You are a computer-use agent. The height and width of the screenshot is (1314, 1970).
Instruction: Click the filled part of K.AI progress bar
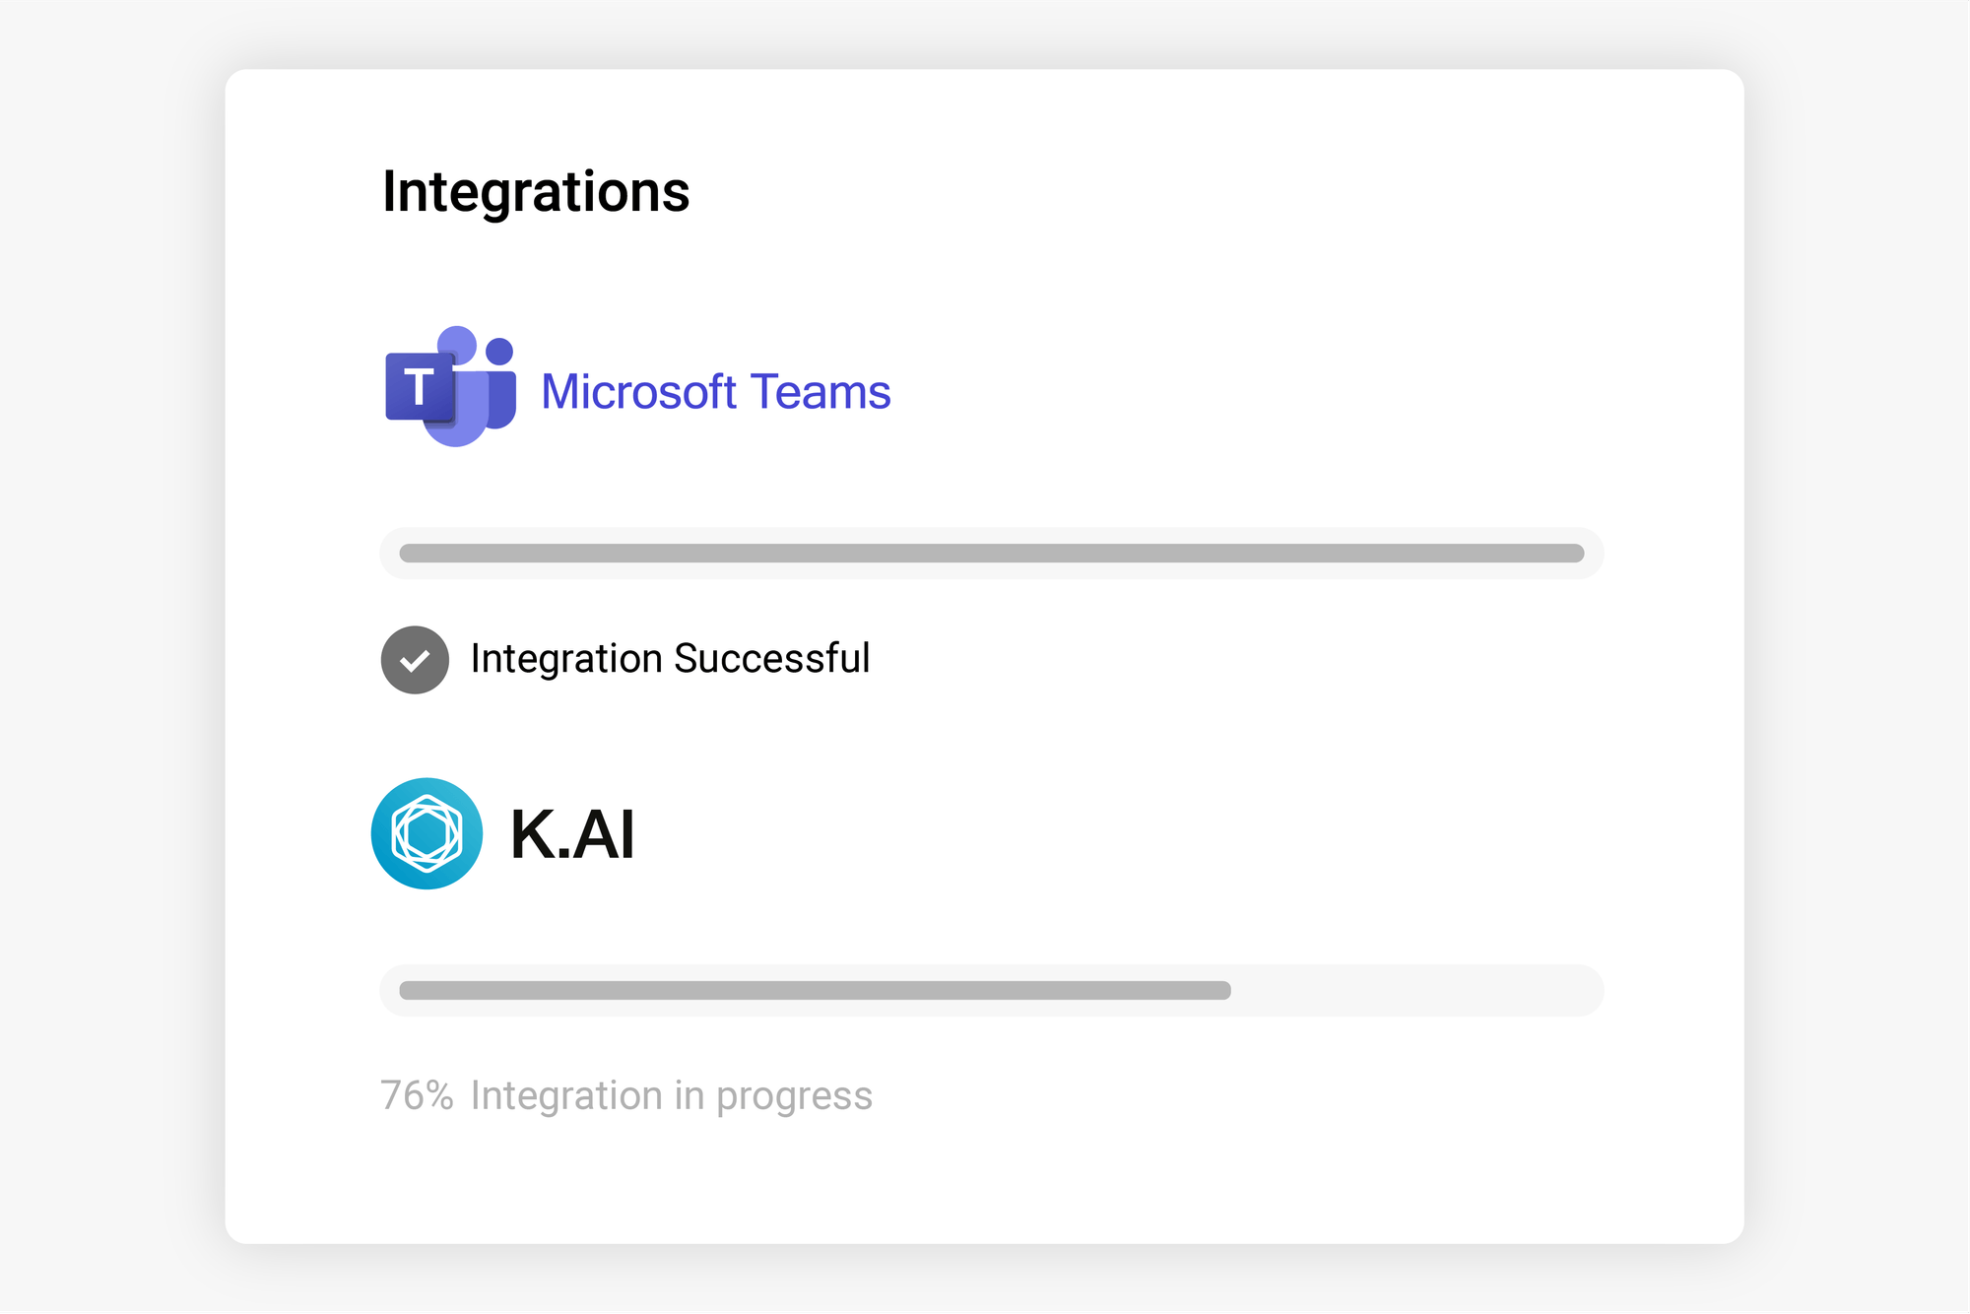tap(815, 990)
